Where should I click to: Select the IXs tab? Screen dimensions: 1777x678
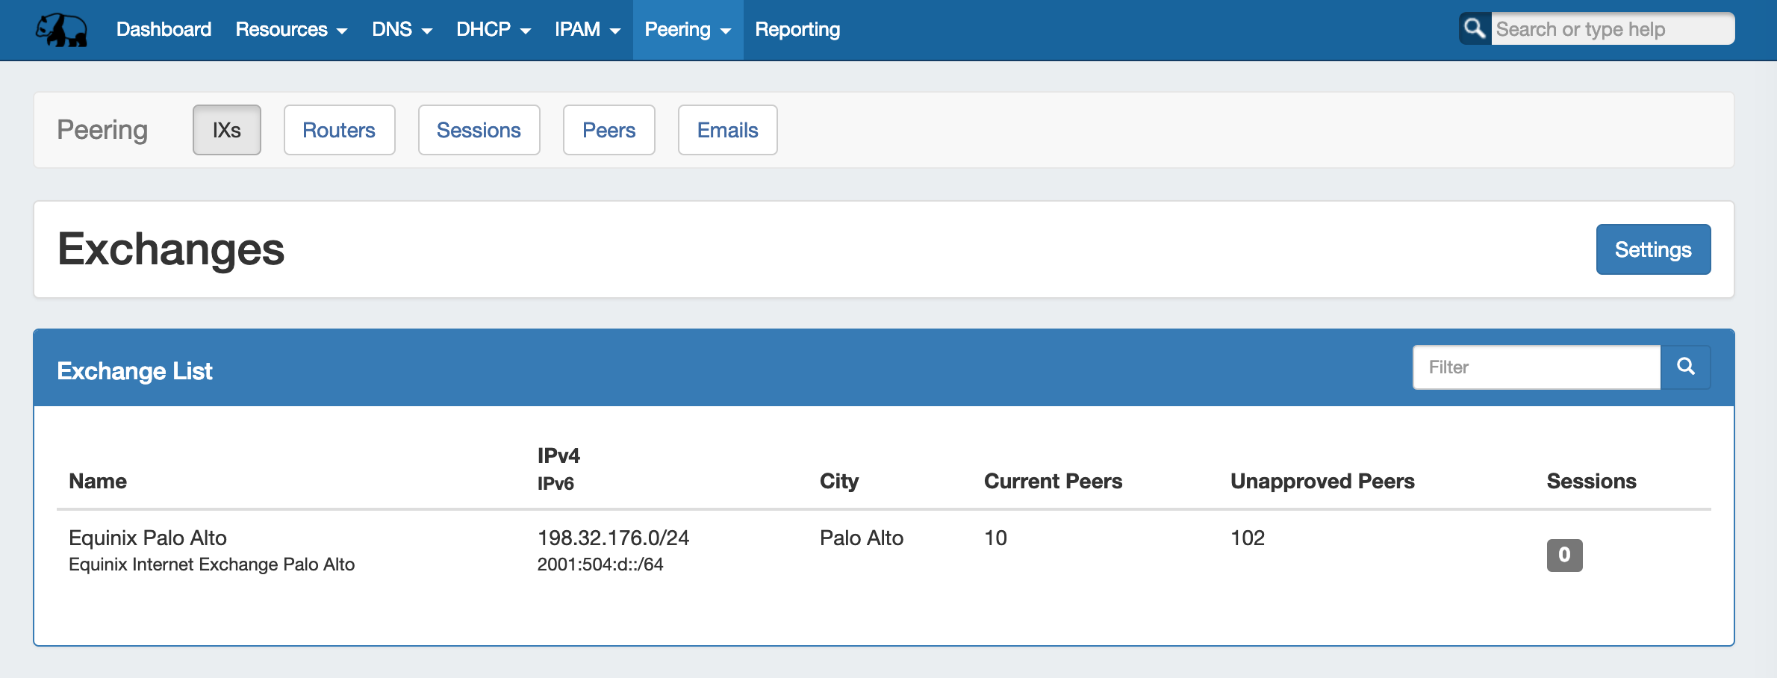point(226,130)
